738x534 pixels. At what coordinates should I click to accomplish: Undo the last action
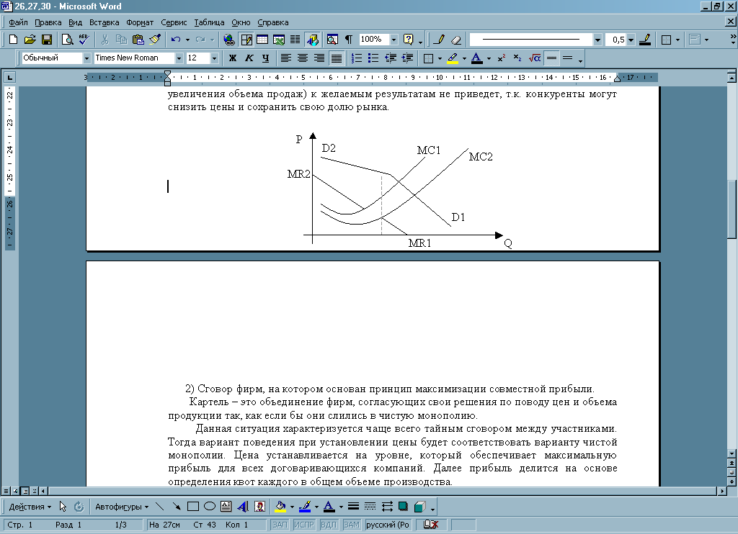click(x=176, y=40)
